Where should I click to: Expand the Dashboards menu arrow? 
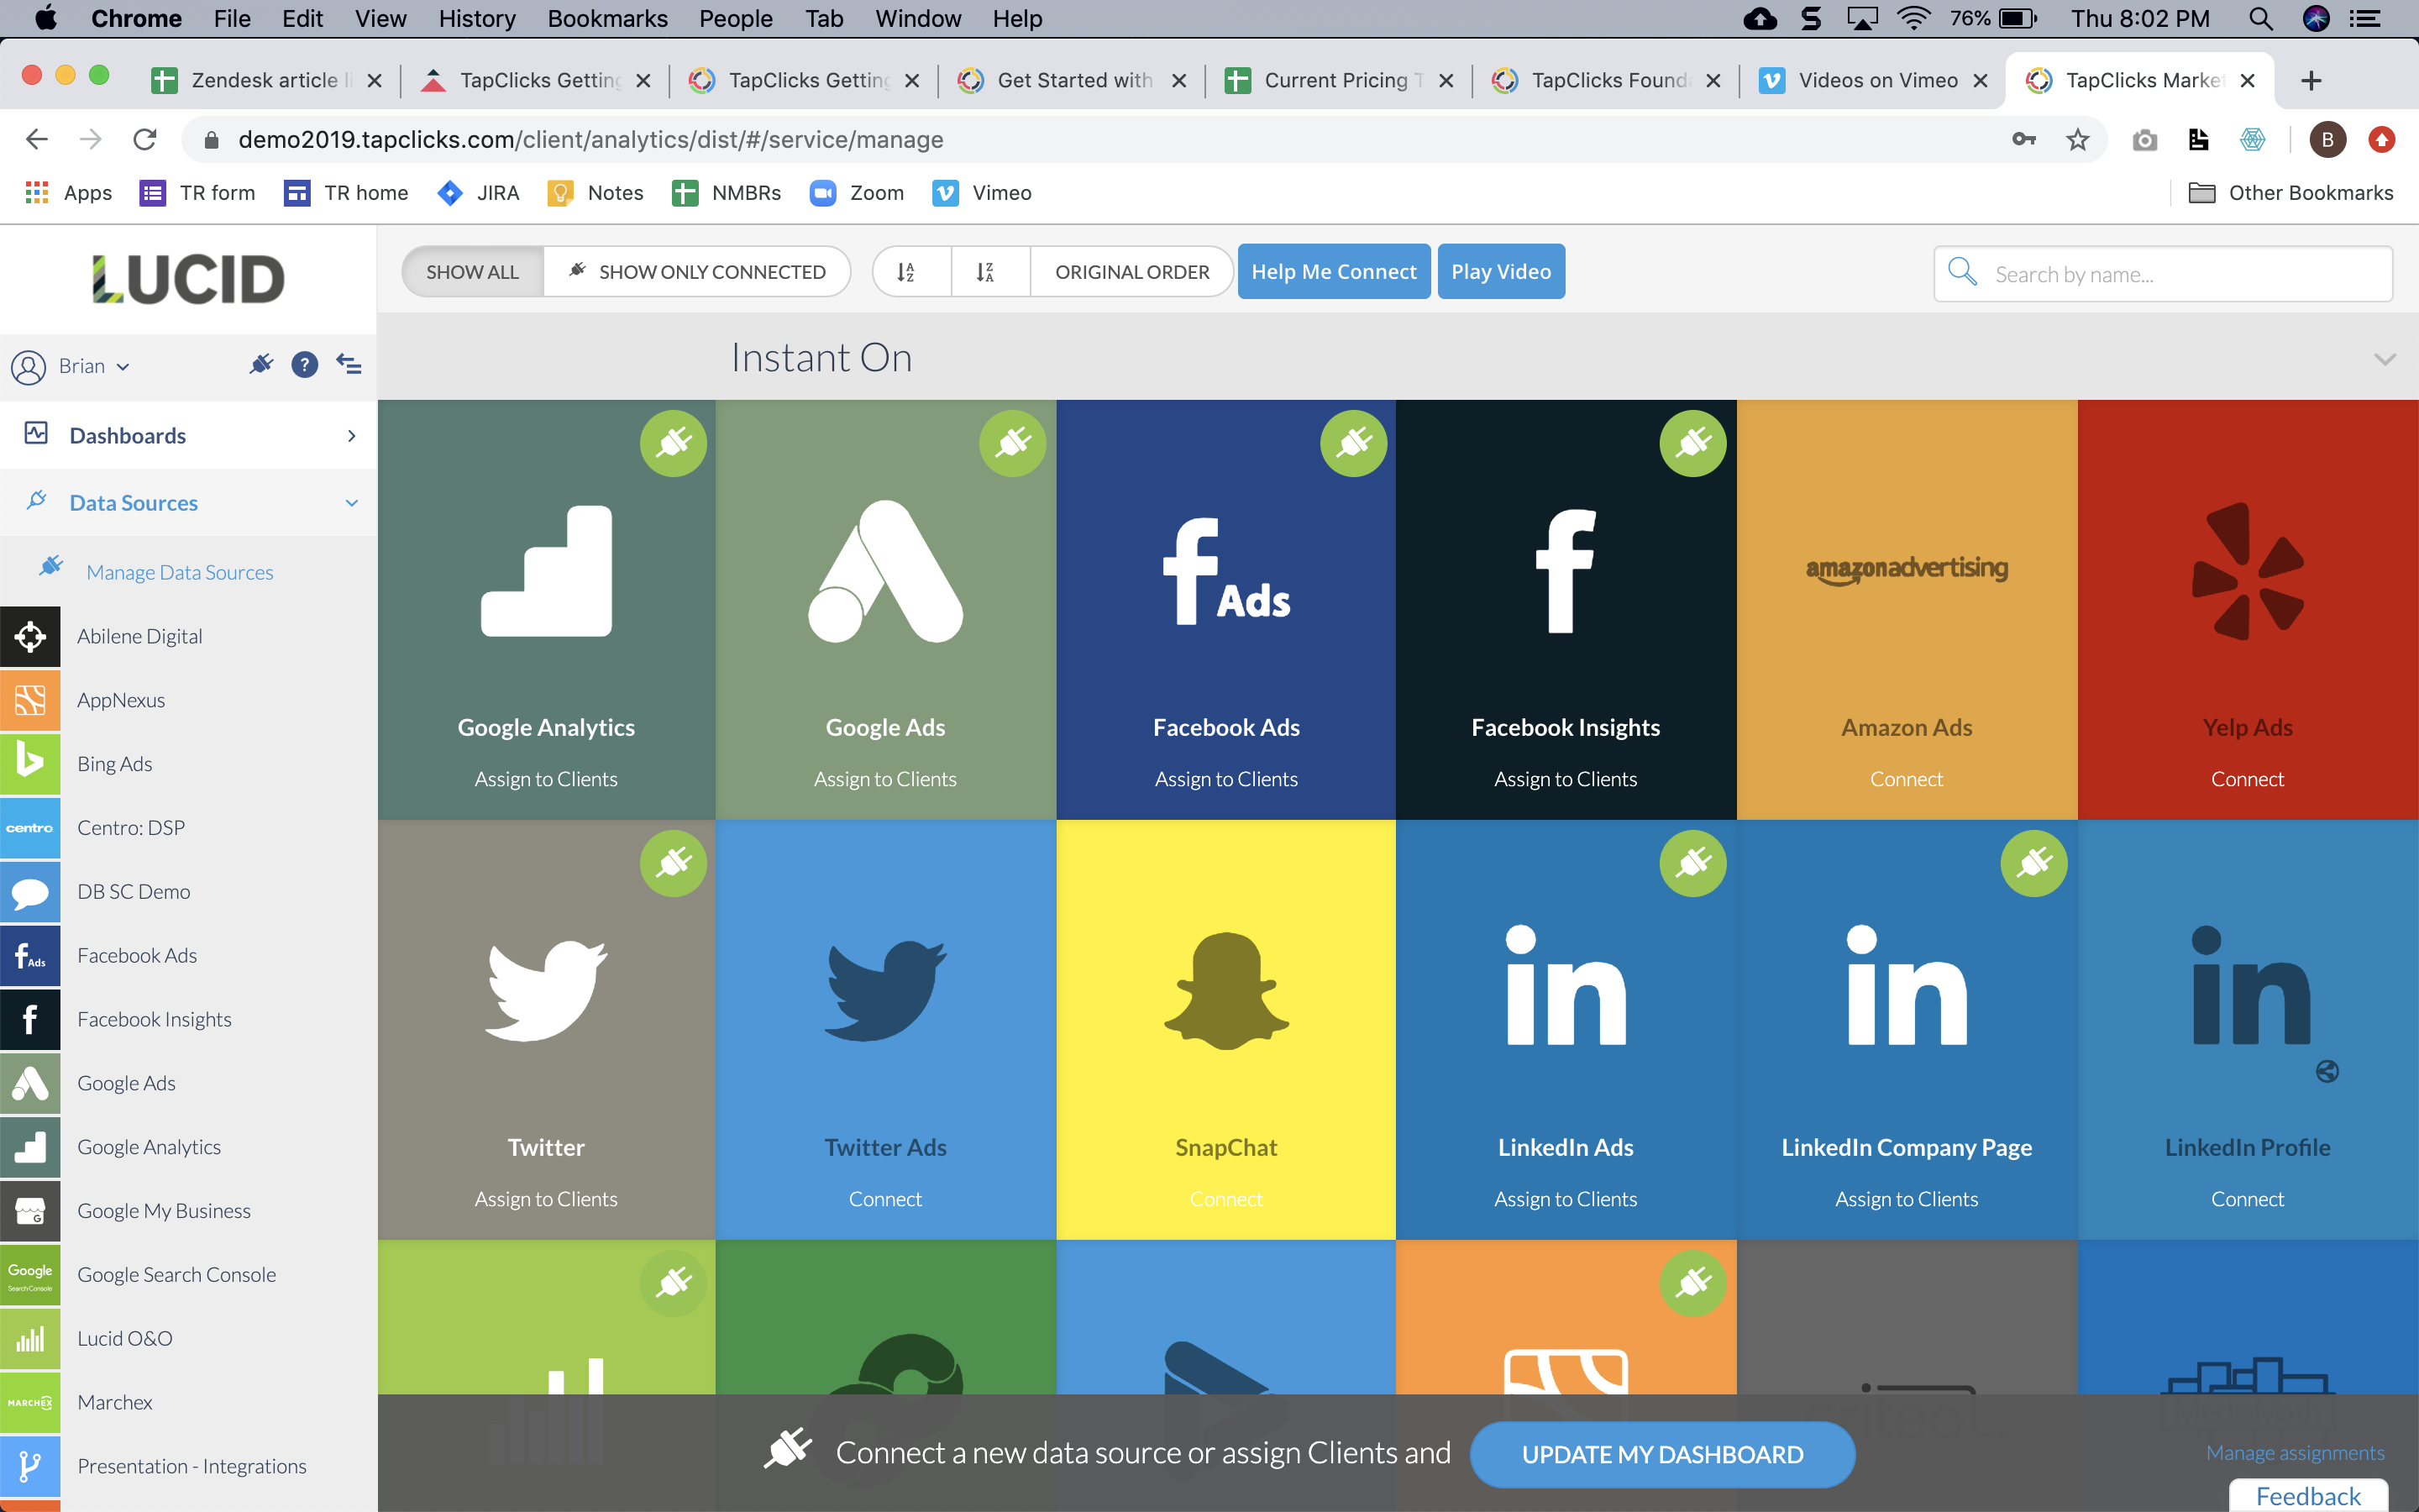351,436
